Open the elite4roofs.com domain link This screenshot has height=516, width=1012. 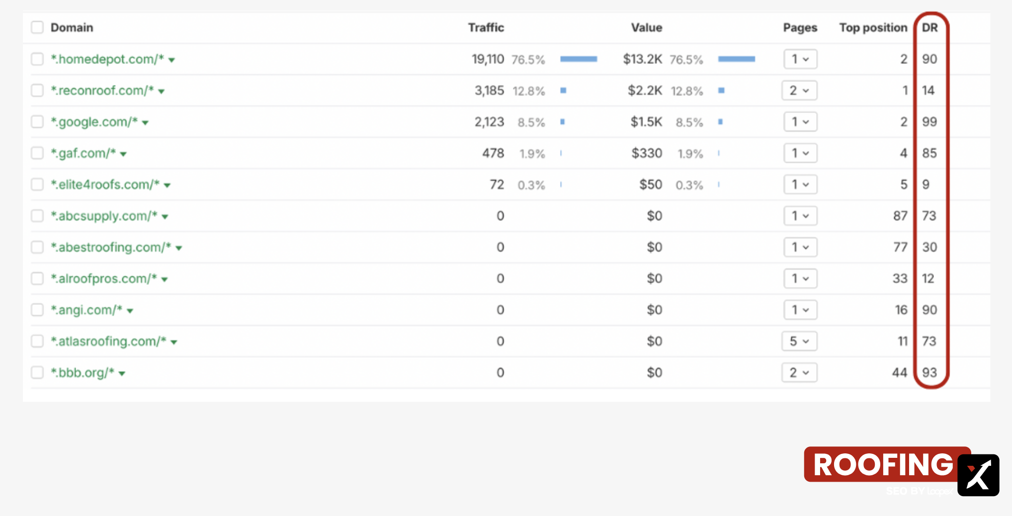pos(105,184)
